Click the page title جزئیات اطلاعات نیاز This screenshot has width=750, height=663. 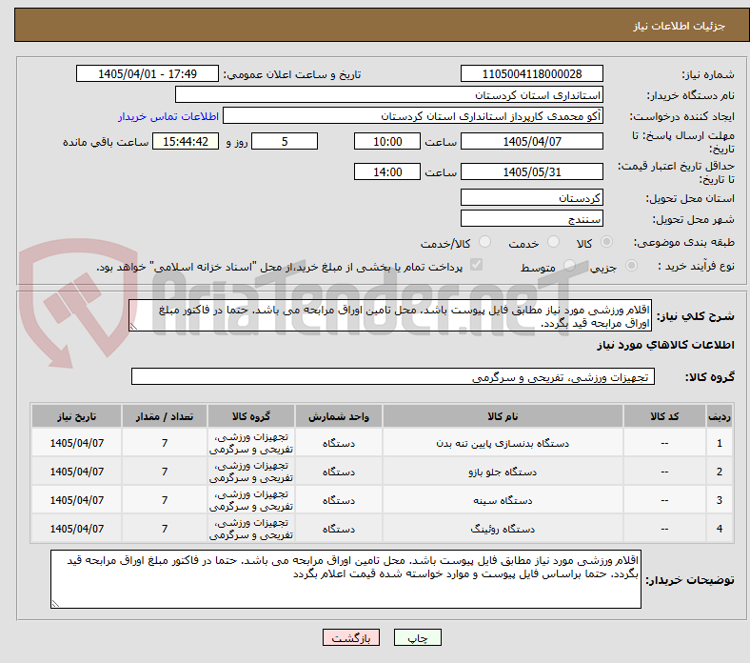(x=680, y=26)
